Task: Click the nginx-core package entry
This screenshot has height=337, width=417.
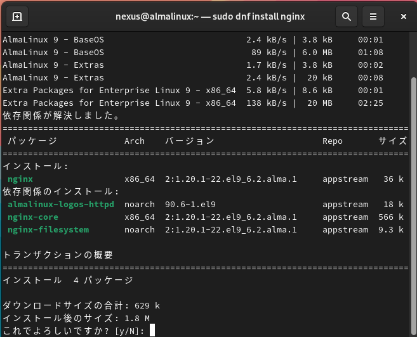Action: [33, 217]
